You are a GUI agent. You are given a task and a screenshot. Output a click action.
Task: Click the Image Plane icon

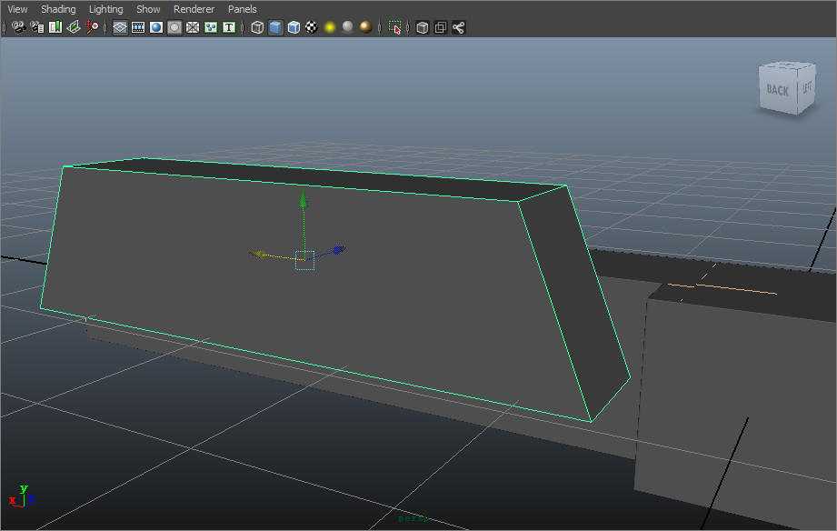click(x=73, y=27)
